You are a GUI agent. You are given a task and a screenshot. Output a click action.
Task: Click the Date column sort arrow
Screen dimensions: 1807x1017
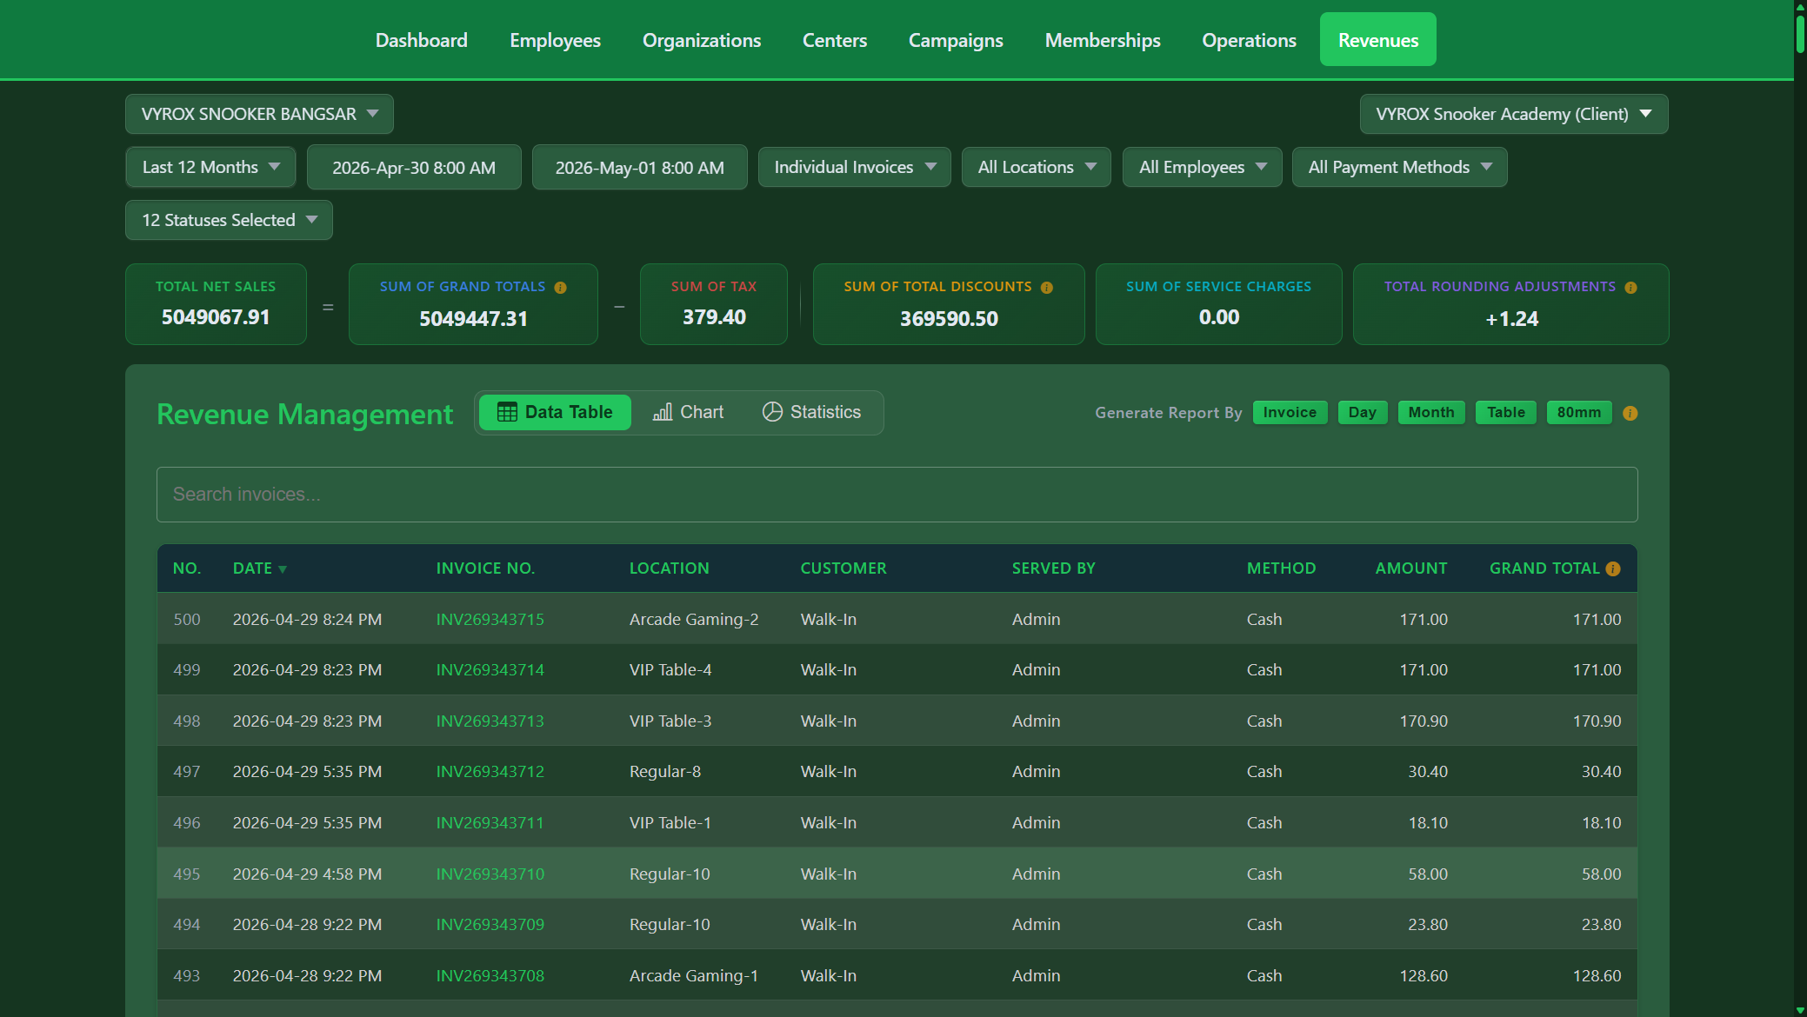(x=283, y=569)
